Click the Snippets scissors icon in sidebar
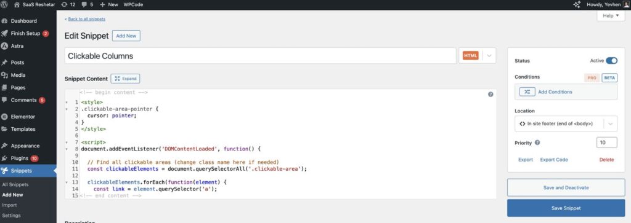The width and height of the screenshot is (631, 223). point(4,171)
